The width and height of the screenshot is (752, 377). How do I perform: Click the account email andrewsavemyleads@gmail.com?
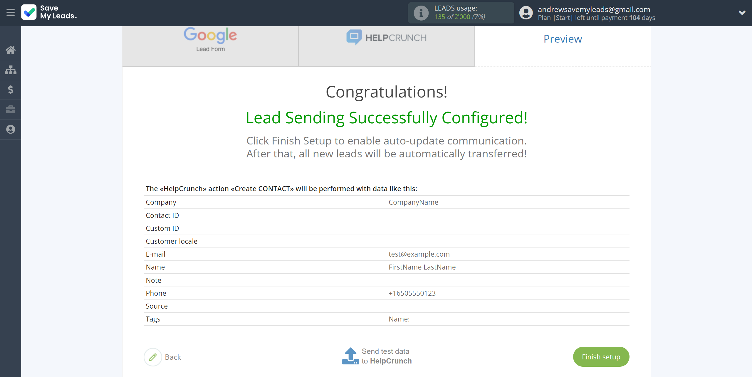(594, 9)
